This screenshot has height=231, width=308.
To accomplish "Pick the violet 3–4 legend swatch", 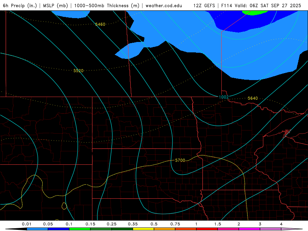I will point(271,229).
